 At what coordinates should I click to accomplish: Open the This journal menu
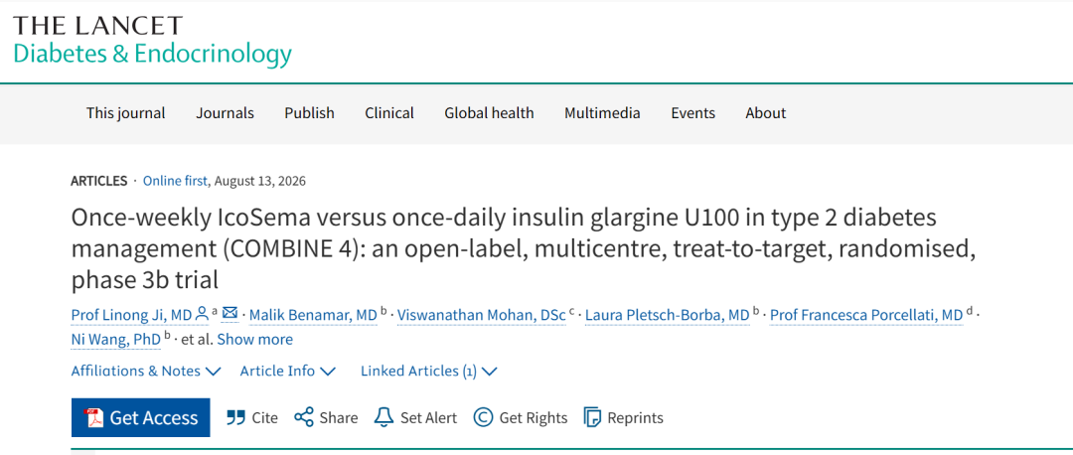[126, 113]
